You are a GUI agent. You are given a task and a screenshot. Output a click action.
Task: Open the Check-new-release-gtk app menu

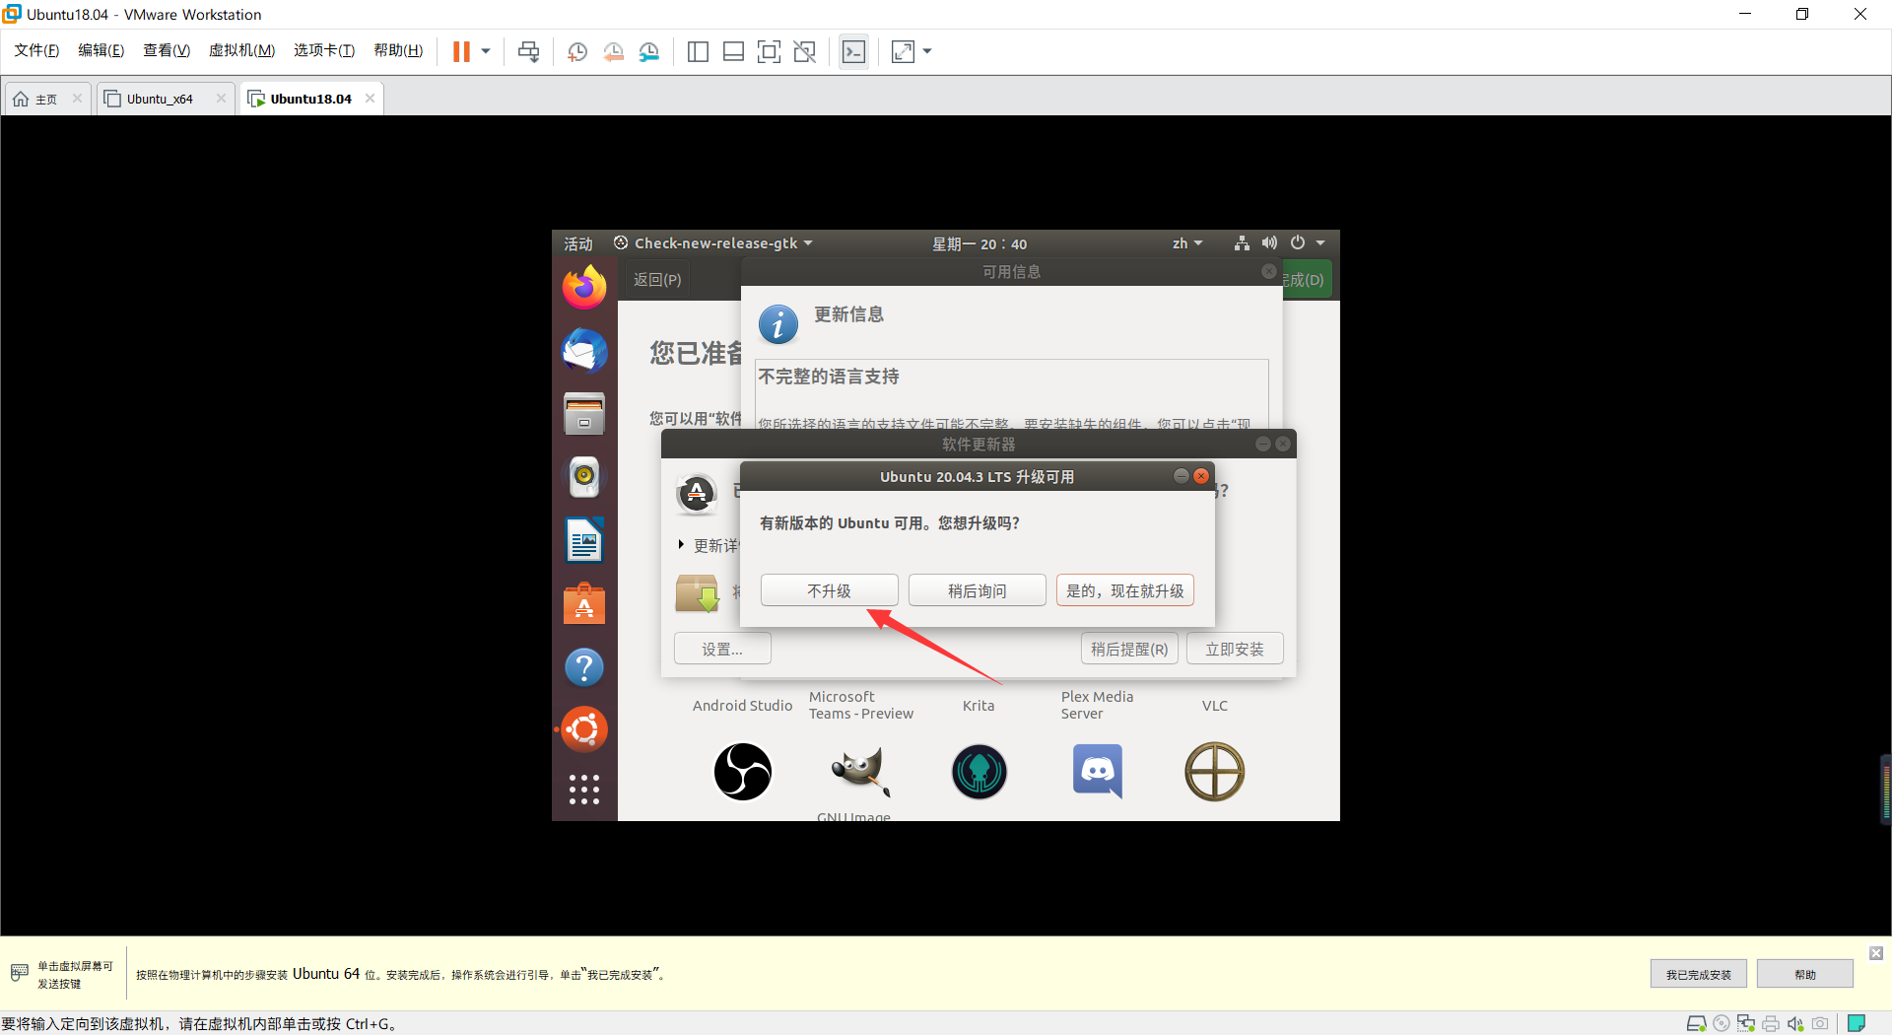(x=712, y=243)
